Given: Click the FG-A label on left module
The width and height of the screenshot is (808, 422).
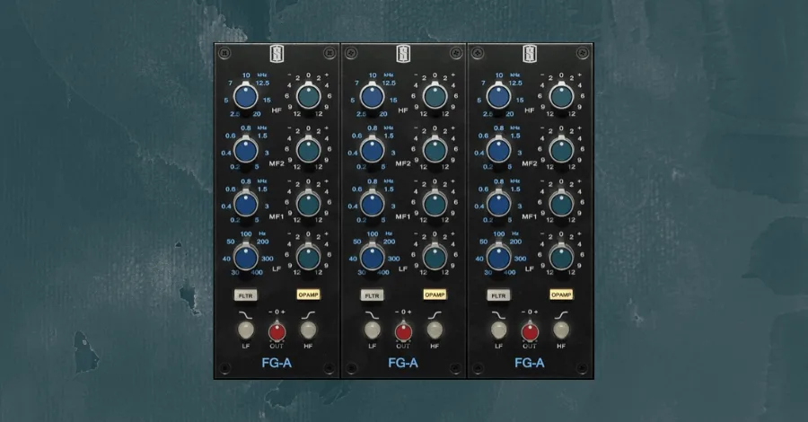Looking at the screenshot, I should (277, 363).
